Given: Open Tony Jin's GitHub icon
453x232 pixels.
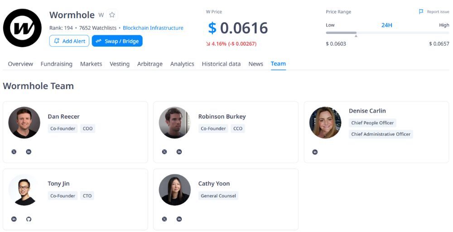Looking at the screenshot, I should pyautogui.click(x=29, y=219).
